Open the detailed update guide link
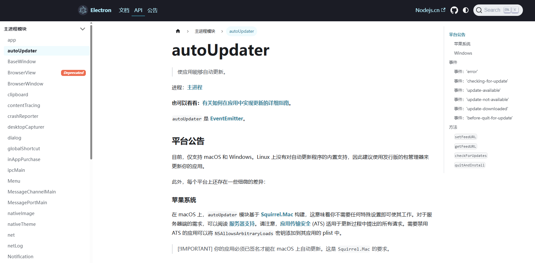The width and height of the screenshot is (535, 263). (246, 103)
